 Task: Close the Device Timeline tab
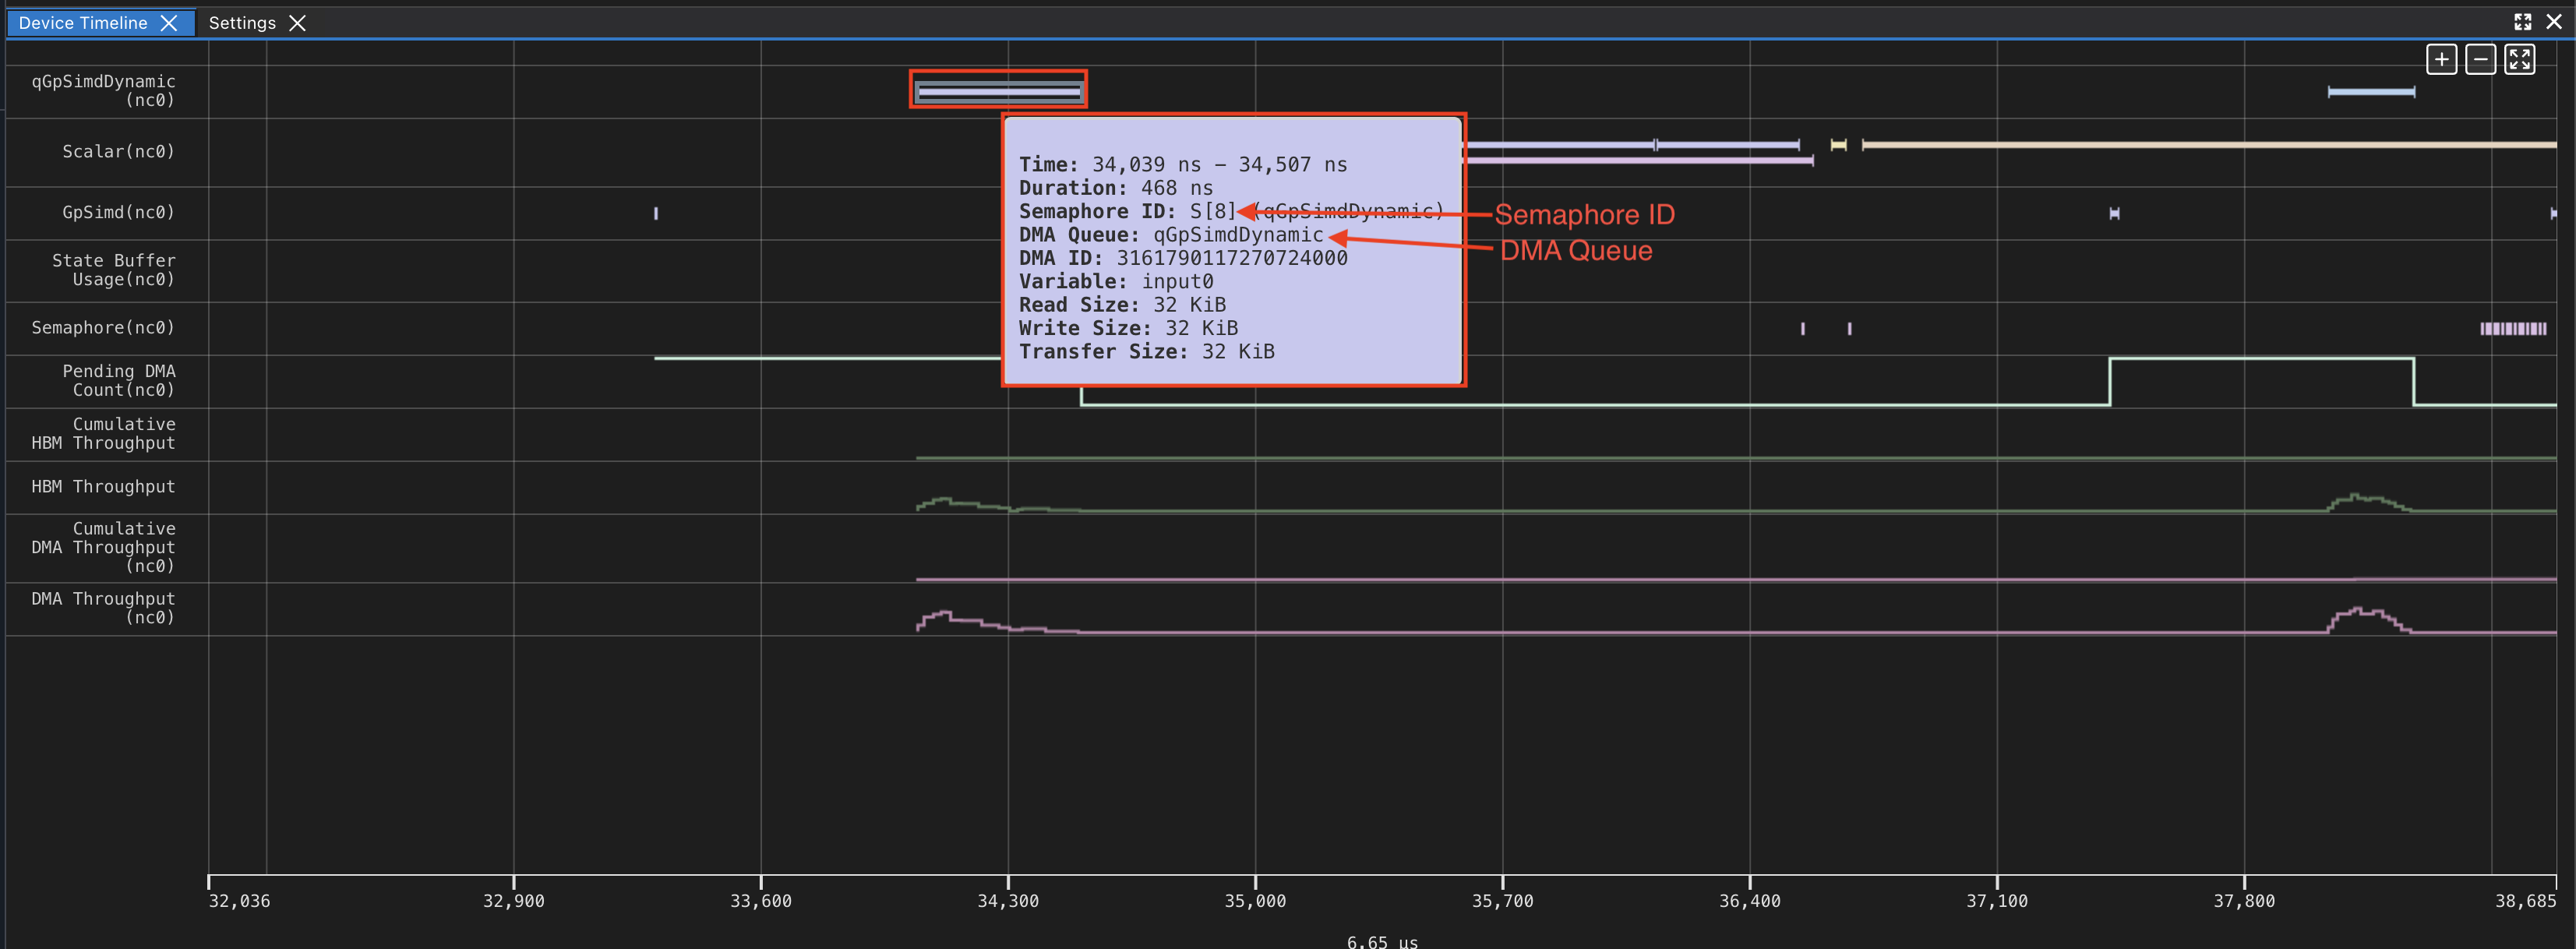pyautogui.click(x=169, y=23)
